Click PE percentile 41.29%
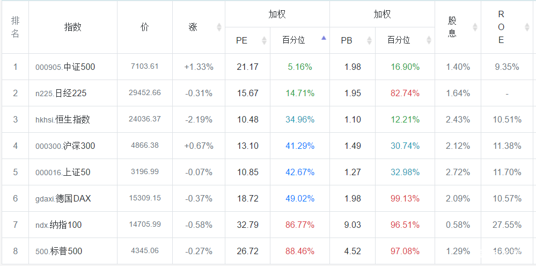536x266 pixels. click(300, 146)
